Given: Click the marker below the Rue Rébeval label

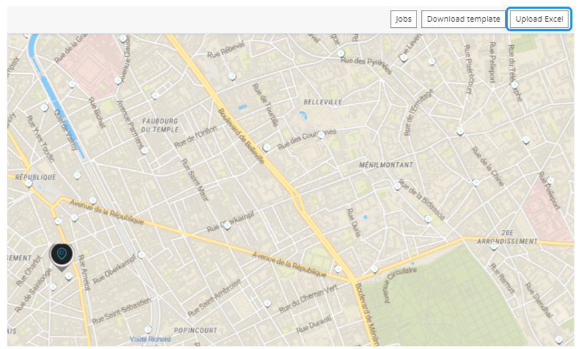Looking at the screenshot, I should point(233,76).
